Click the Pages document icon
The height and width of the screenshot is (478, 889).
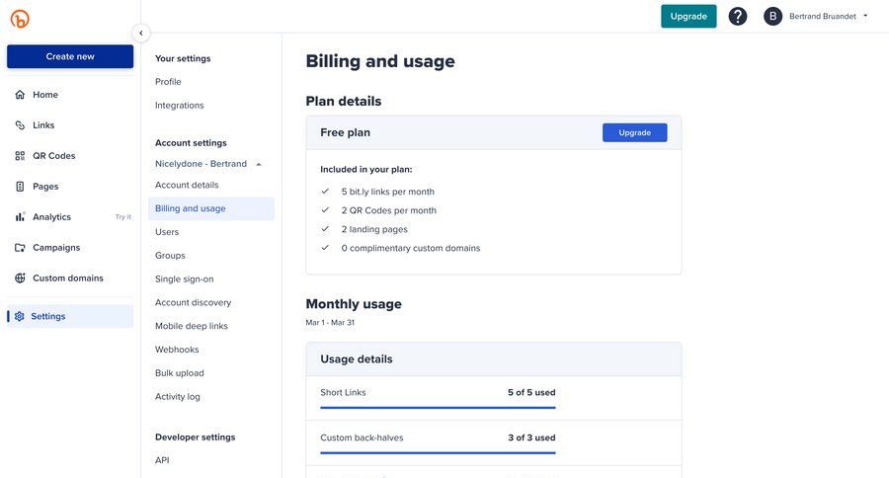(x=20, y=187)
